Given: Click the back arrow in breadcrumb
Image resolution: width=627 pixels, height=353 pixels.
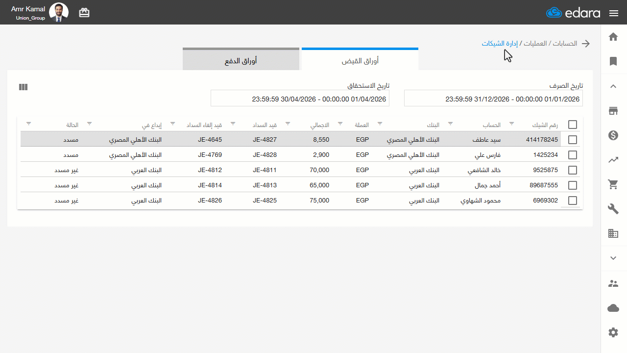Looking at the screenshot, I should click(586, 44).
